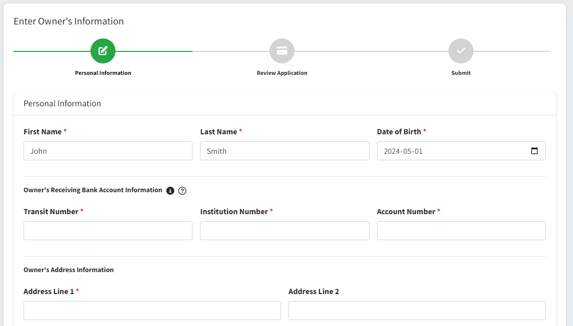Click the Date of Birth field
The image size is (573, 326).
tap(461, 151)
